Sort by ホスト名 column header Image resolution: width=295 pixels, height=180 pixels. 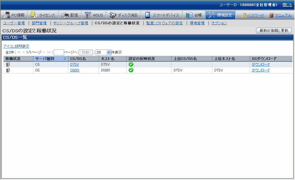point(112,59)
